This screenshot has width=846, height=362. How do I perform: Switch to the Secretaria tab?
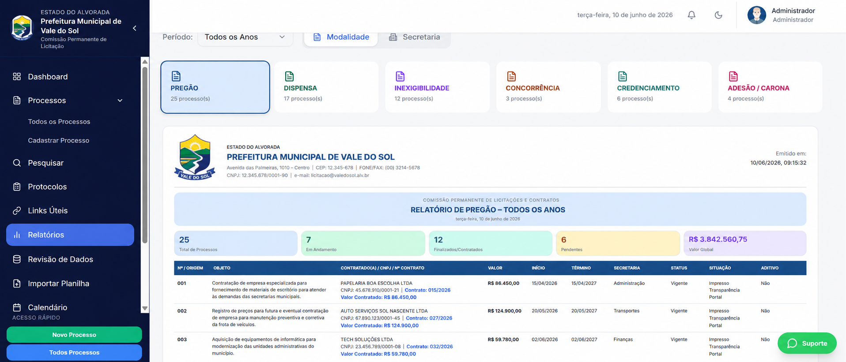(414, 37)
